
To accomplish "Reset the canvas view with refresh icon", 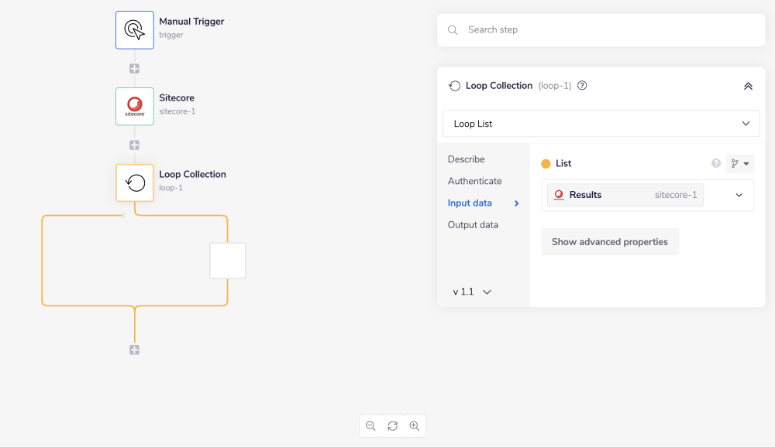I will click(x=392, y=425).
